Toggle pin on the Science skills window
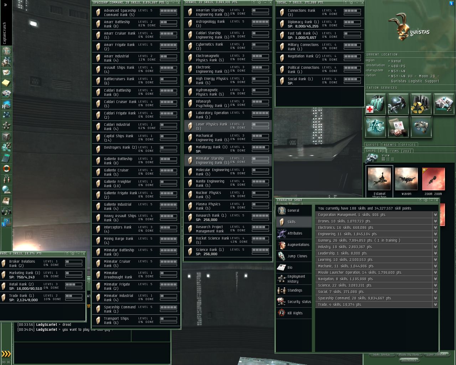456x365 pixels. 259,2
